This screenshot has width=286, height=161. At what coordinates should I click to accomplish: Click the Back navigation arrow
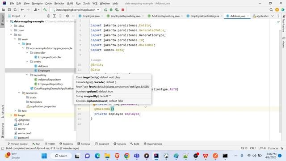point(22,10)
